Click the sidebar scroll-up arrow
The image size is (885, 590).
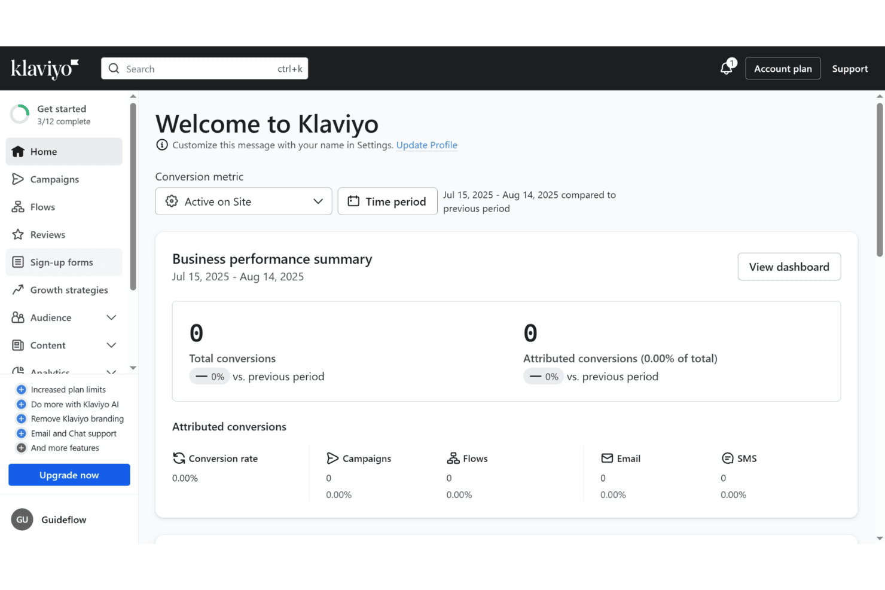click(x=133, y=96)
